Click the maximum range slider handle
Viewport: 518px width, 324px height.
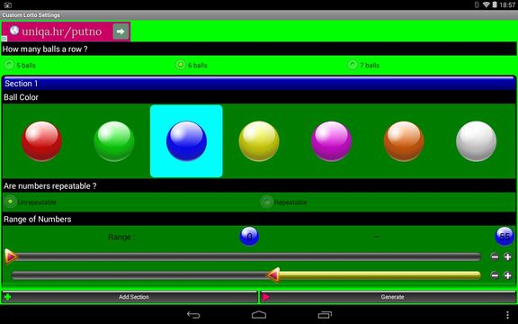tap(274, 275)
